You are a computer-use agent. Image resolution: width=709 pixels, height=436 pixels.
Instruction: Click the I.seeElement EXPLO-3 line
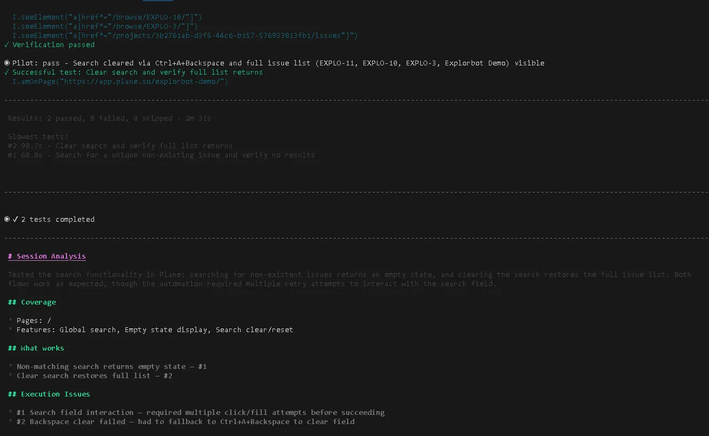(105, 27)
